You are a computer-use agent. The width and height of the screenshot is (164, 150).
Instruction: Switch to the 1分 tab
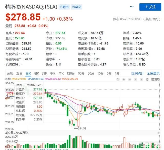tap(117, 73)
